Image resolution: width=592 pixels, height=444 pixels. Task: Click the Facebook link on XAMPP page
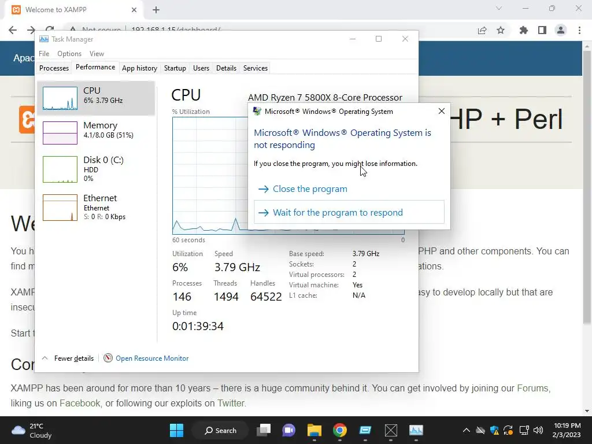pyautogui.click(x=80, y=403)
